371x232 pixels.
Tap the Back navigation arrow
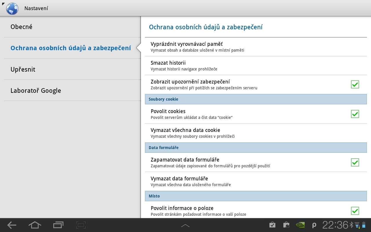[x=11, y=225]
